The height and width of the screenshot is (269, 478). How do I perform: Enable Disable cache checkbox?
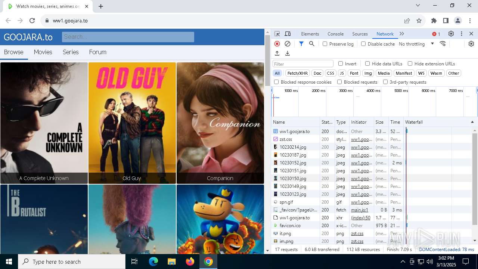[x=363, y=44]
